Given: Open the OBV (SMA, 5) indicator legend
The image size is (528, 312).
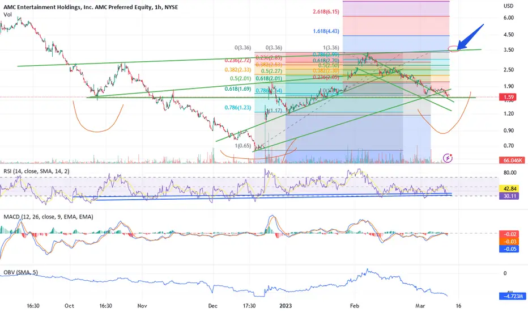Looking at the screenshot, I should pyautogui.click(x=20, y=272).
